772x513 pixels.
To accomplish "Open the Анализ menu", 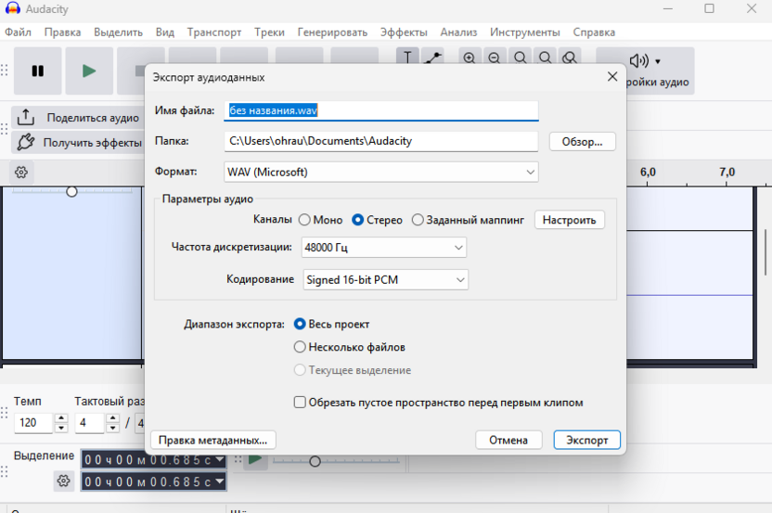I will [458, 32].
